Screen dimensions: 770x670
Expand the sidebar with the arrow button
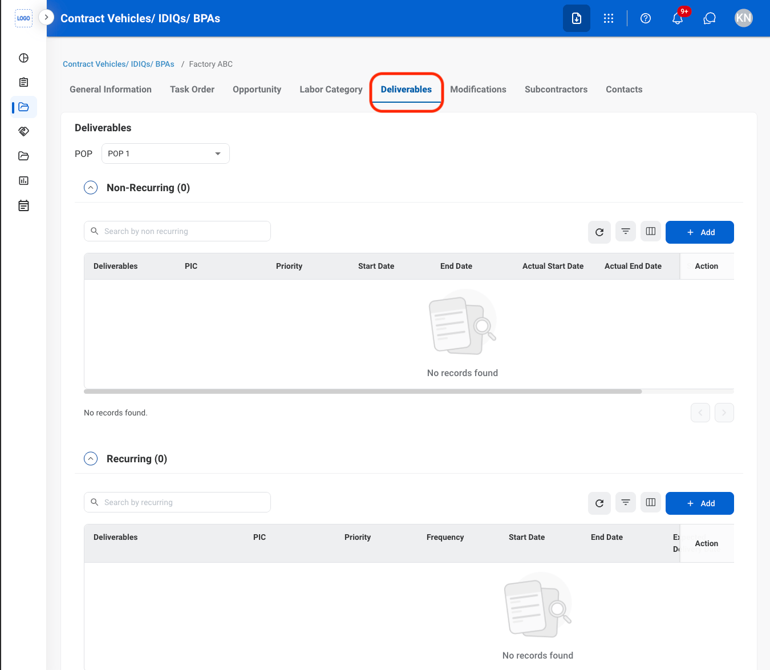(46, 18)
